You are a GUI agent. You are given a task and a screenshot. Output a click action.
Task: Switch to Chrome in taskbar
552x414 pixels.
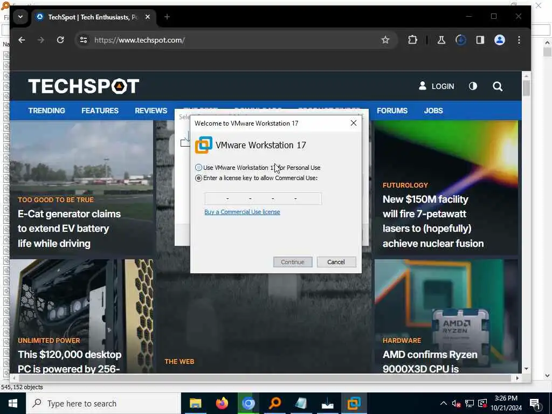(x=248, y=403)
